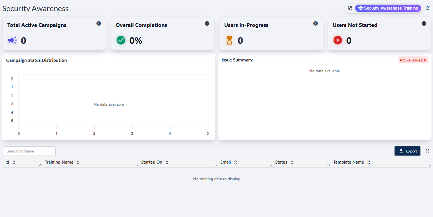Click info icon on Users Not Started card
This screenshot has height=217, width=433.
(x=424, y=23)
